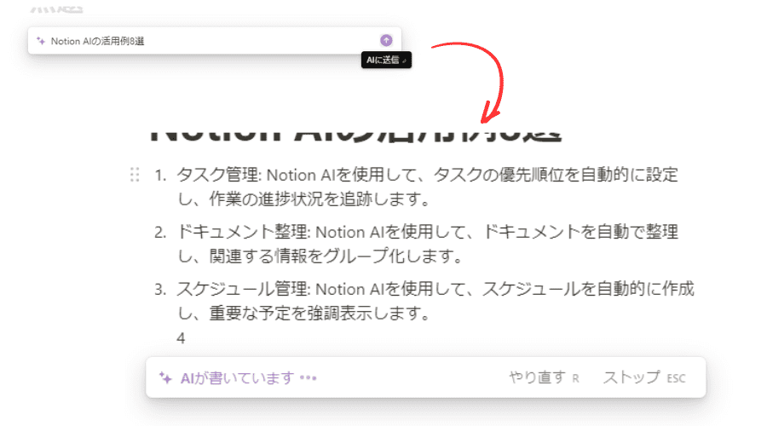This screenshot has width=767, height=426.
Task: Click list item 2 'ドキュメント整理' text
Action: [x=243, y=232]
